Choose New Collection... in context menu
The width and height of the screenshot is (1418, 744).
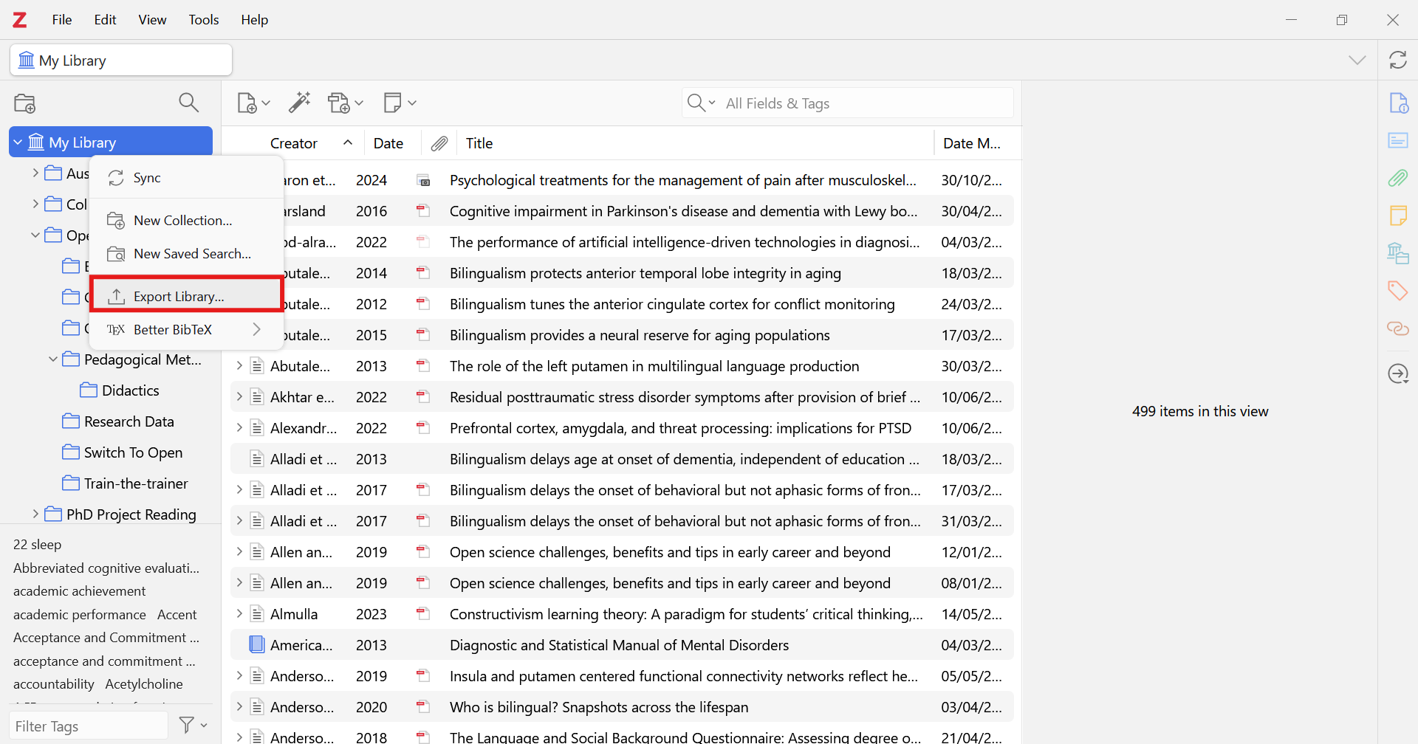(x=186, y=221)
